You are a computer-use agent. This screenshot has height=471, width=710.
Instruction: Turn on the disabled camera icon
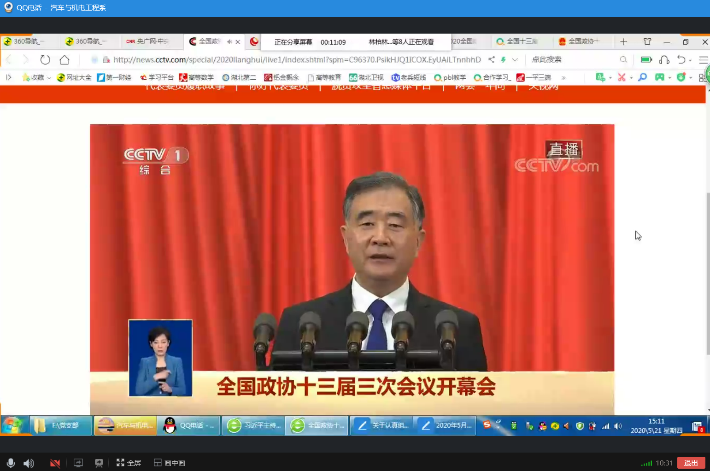(x=55, y=463)
